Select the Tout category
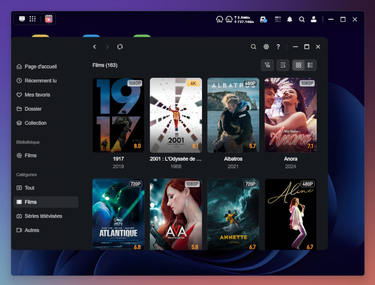Screen dimensions: 375x285 point(25,188)
